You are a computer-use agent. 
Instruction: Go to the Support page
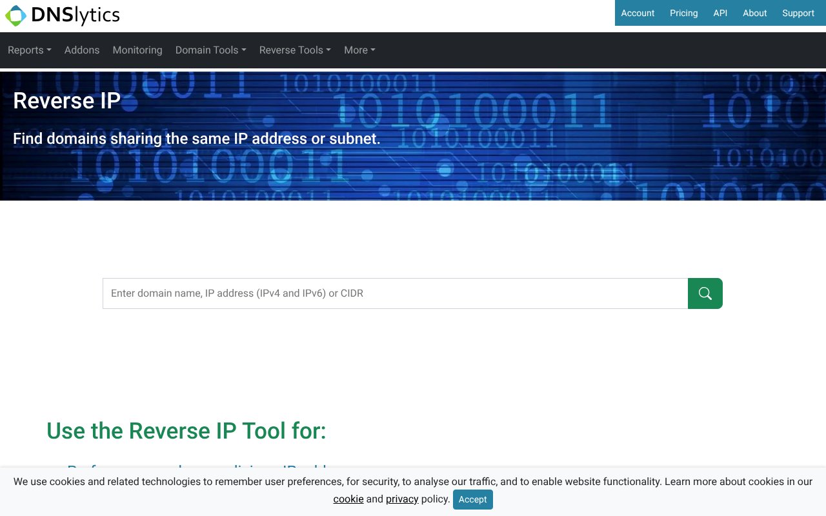pos(798,13)
